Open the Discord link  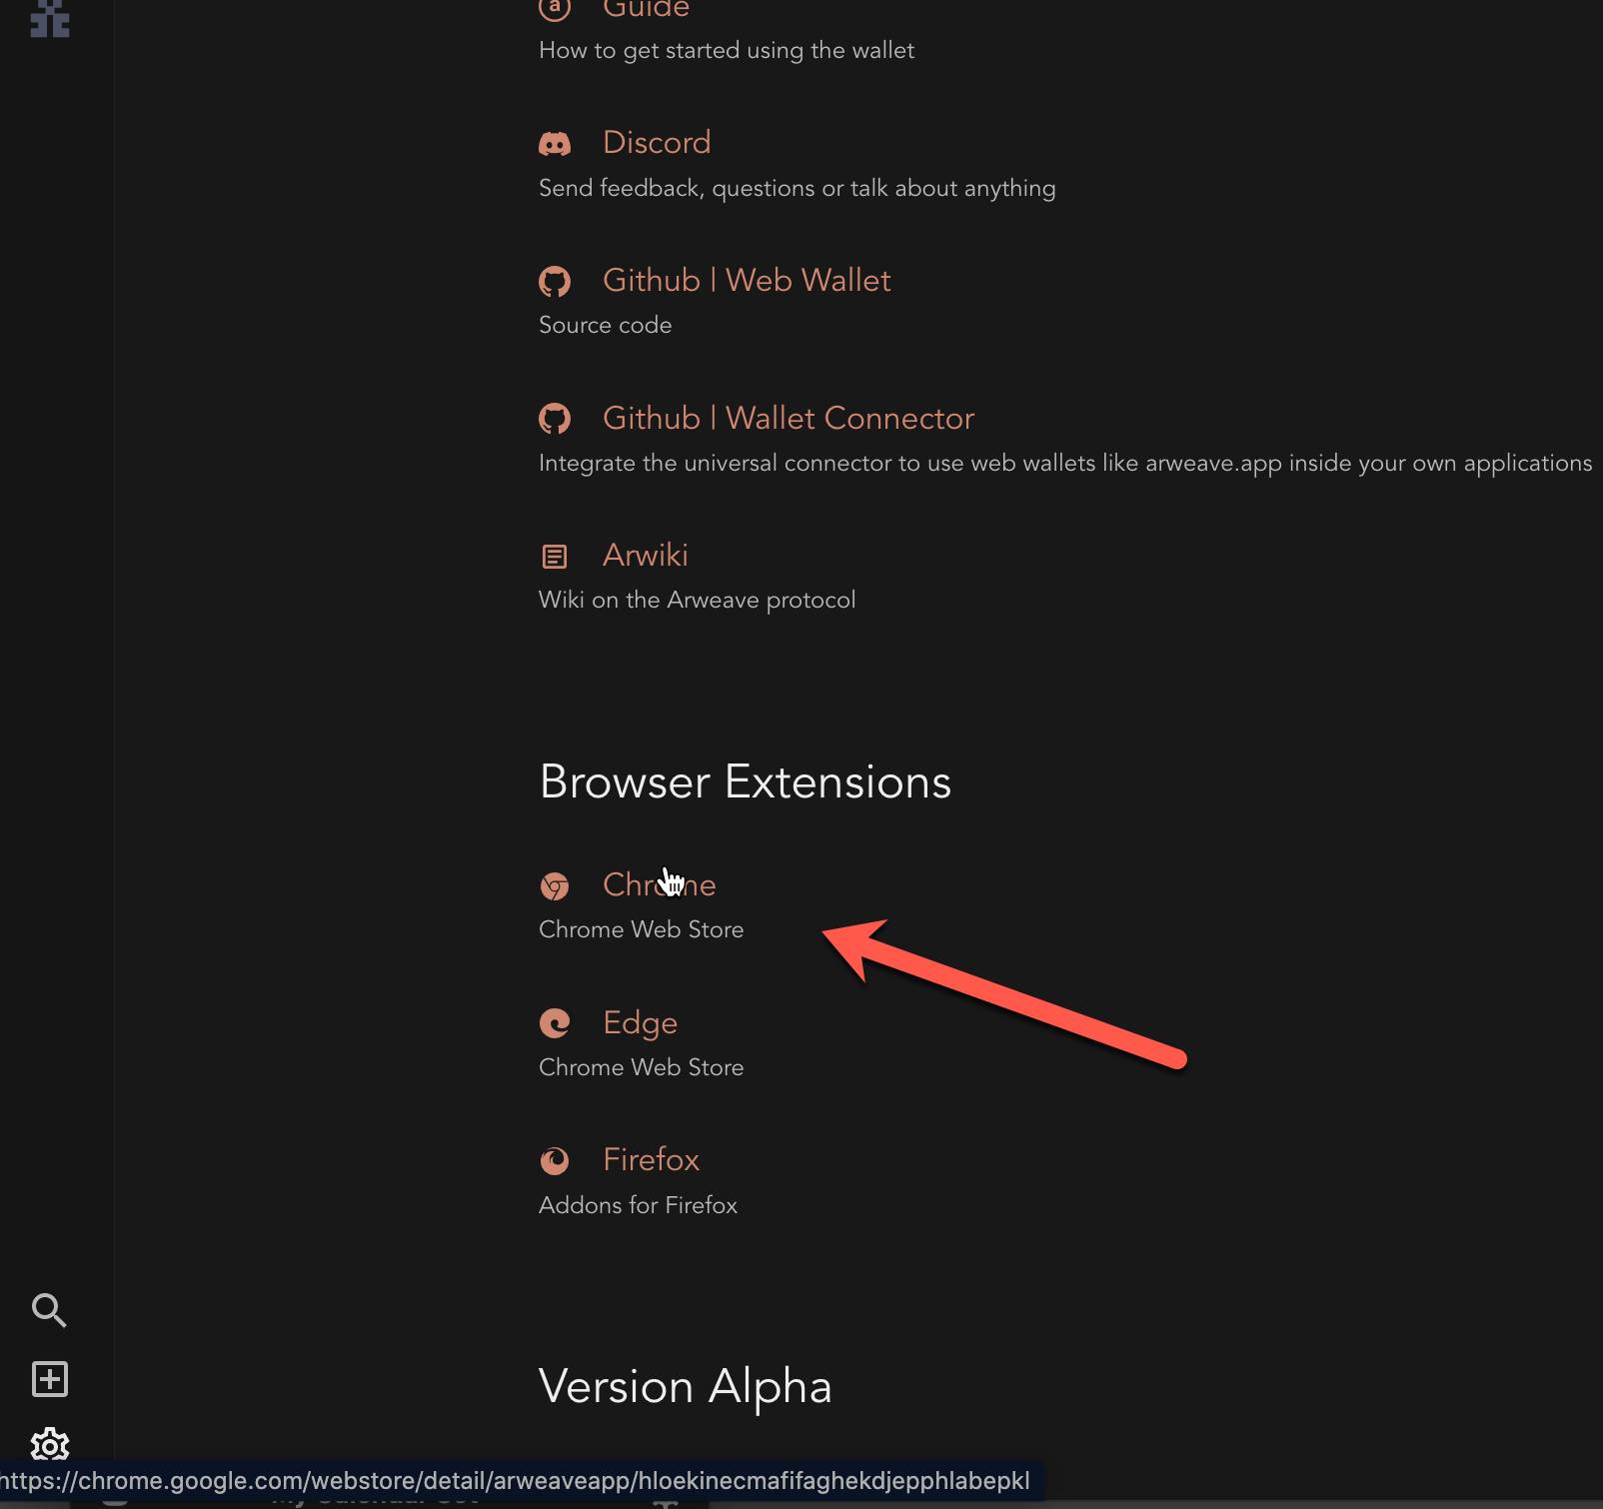coord(657,143)
